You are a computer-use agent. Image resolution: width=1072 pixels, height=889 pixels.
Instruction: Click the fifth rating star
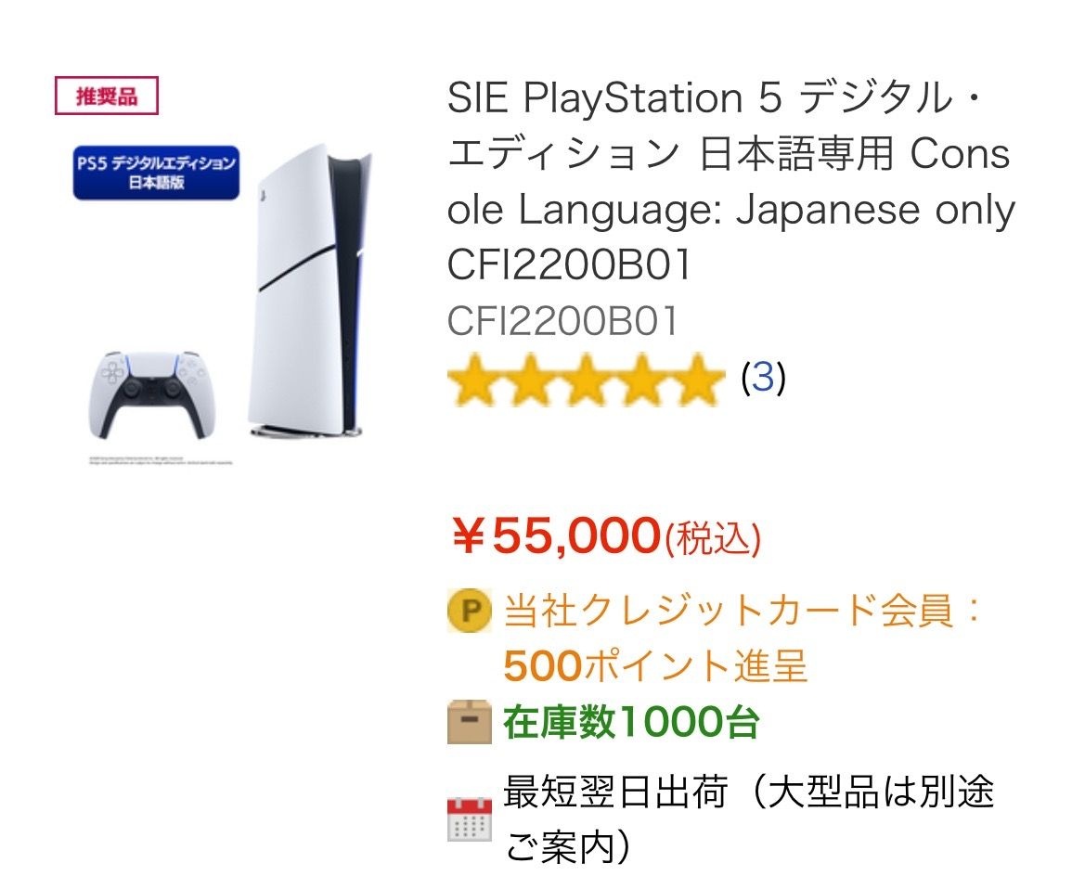(696, 380)
